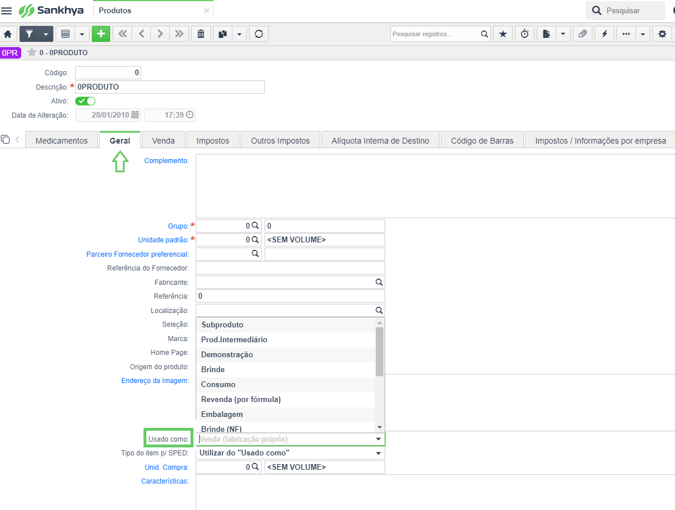Search Grupo with magnifier icon
The image size is (675, 510).
coord(255,226)
